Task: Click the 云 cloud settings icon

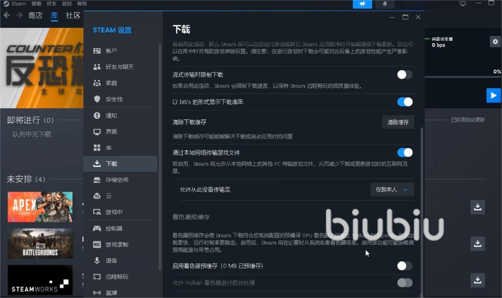Action: (97, 196)
